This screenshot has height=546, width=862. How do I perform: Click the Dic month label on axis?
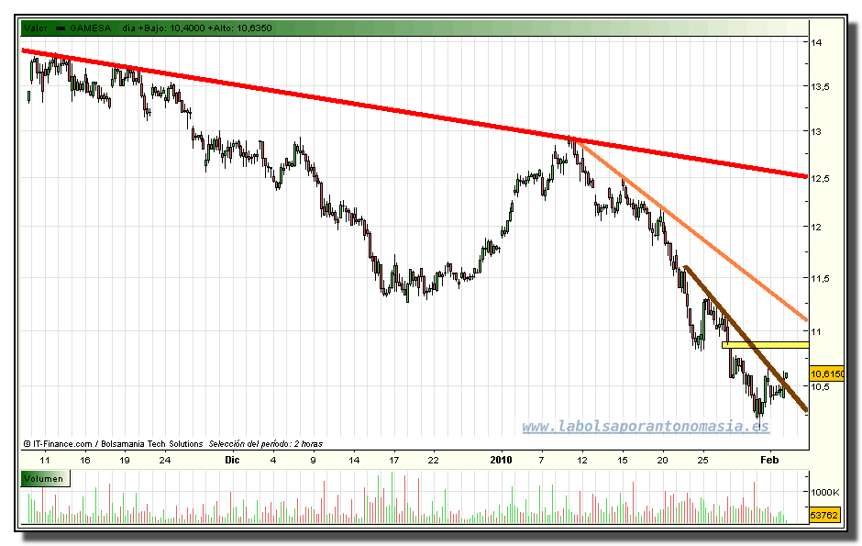tap(232, 459)
